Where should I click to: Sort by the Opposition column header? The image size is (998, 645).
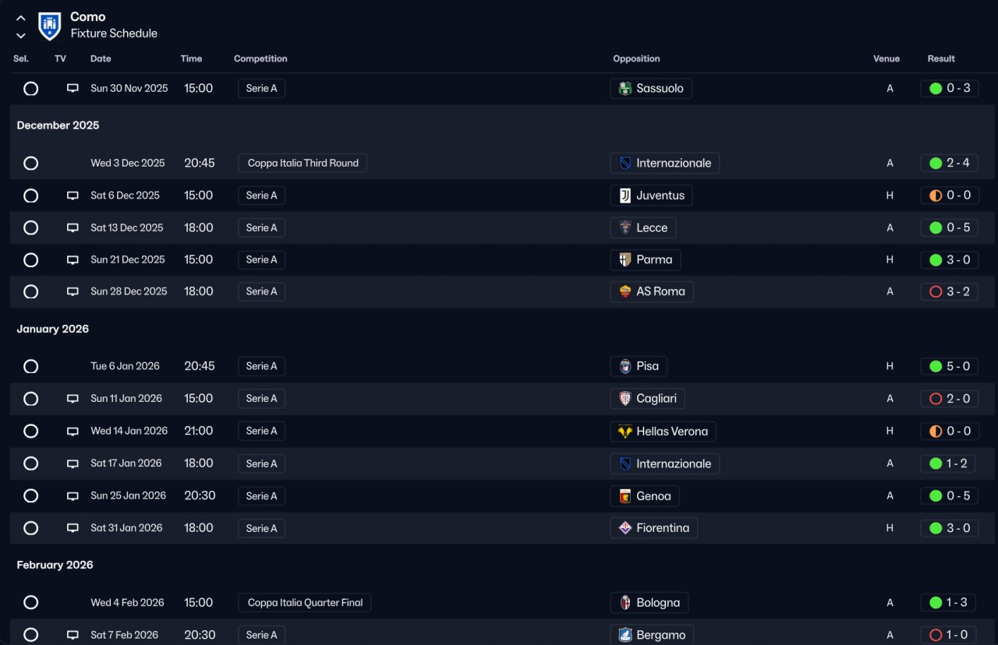point(636,58)
